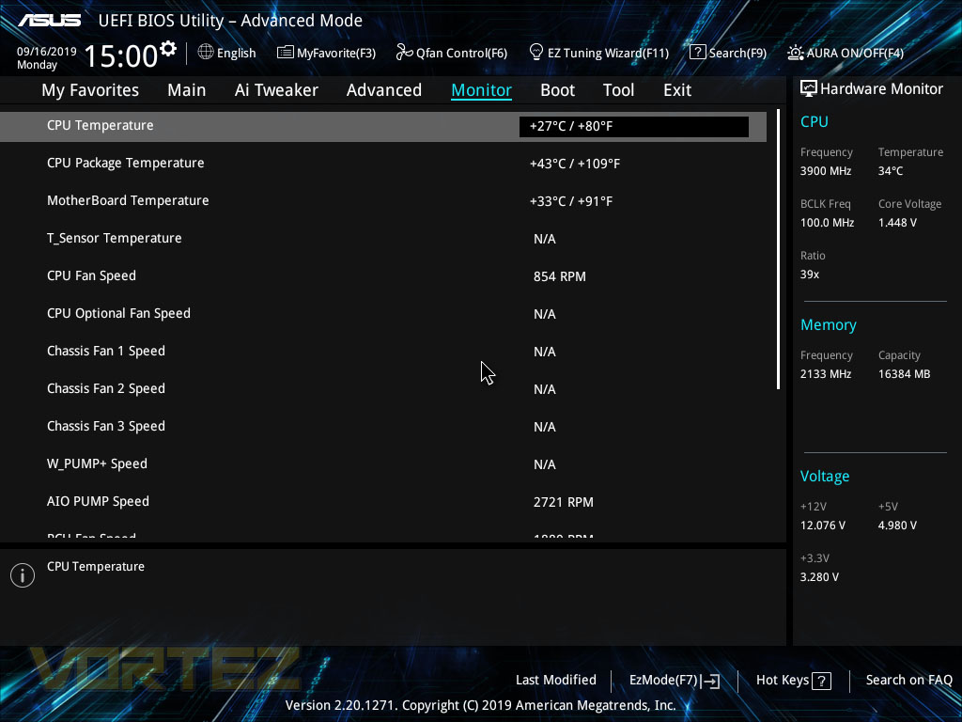The image size is (962, 722).
Task: Click the ASUS logo
Action: coord(49,21)
